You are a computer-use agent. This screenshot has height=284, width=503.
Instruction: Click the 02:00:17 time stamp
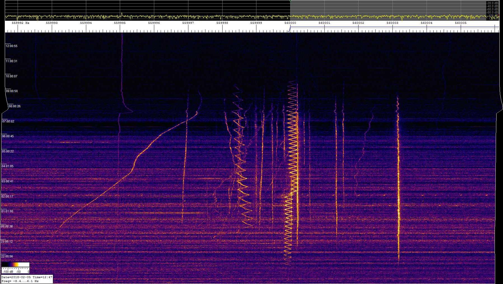click(x=7, y=196)
